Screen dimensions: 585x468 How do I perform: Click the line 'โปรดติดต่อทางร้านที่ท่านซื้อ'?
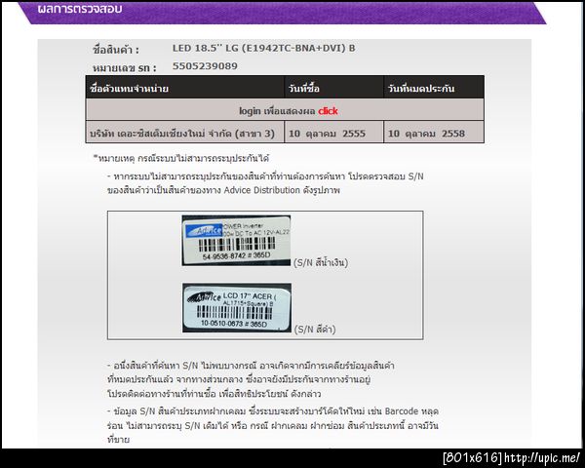214,394
